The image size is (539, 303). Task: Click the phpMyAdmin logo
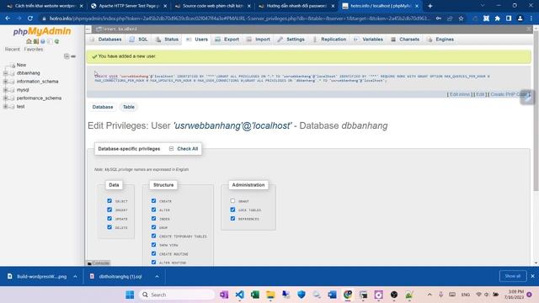tap(42, 32)
